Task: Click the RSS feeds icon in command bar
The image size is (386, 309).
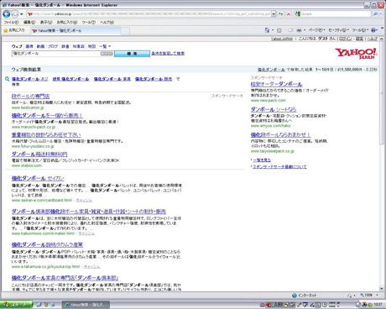Action: (x=279, y=30)
